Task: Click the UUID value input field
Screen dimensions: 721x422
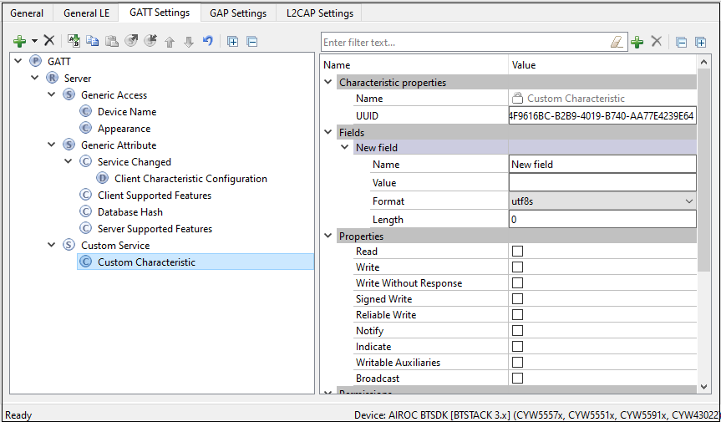Action: pos(602,116)
